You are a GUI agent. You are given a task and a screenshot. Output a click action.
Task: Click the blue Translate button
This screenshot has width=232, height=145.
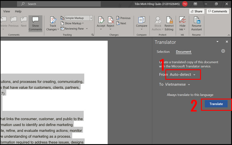(216, 104)
